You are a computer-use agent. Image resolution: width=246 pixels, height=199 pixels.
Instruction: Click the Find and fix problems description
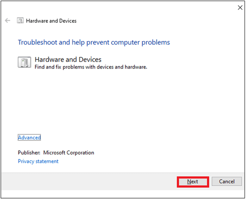point(91,67)
